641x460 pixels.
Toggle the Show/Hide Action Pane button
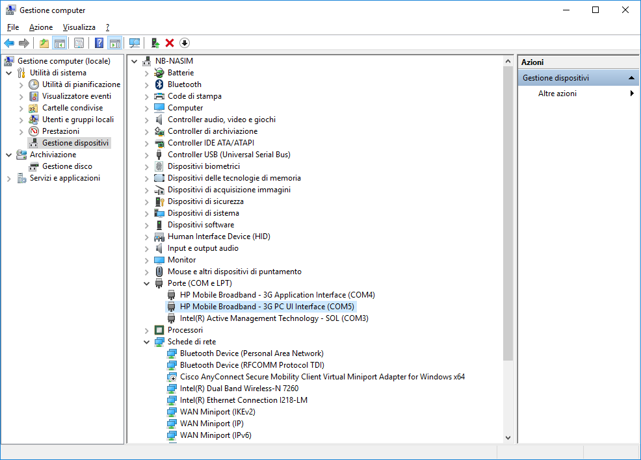(114, 43)
